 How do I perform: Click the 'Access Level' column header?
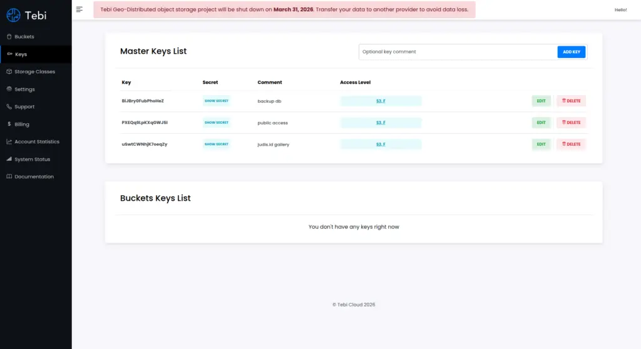pyautogui.click(x=356, y=82)
